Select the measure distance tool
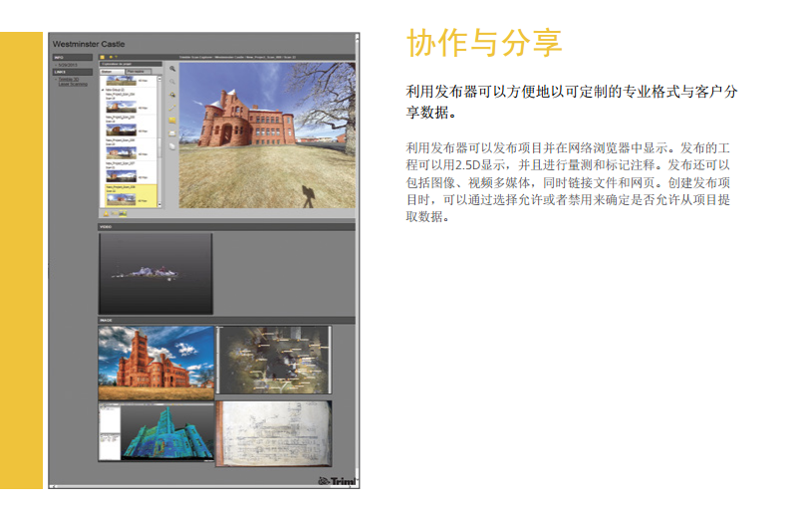Image resolution: width=788 pixels, height=511 pixels. 171,108
